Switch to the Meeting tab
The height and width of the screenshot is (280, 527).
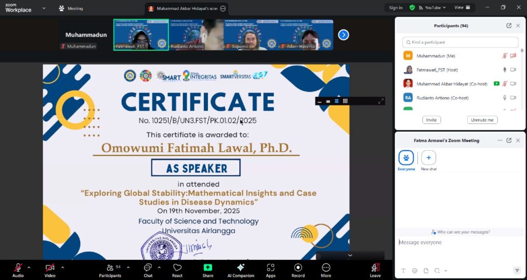click(x=71, y=8)
